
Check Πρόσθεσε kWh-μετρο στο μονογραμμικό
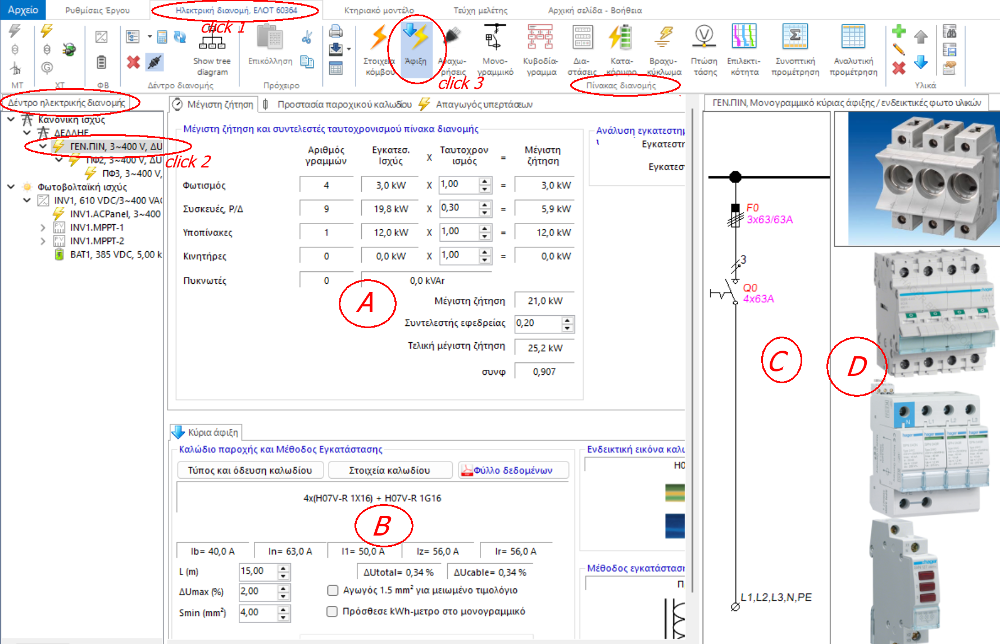332,611
